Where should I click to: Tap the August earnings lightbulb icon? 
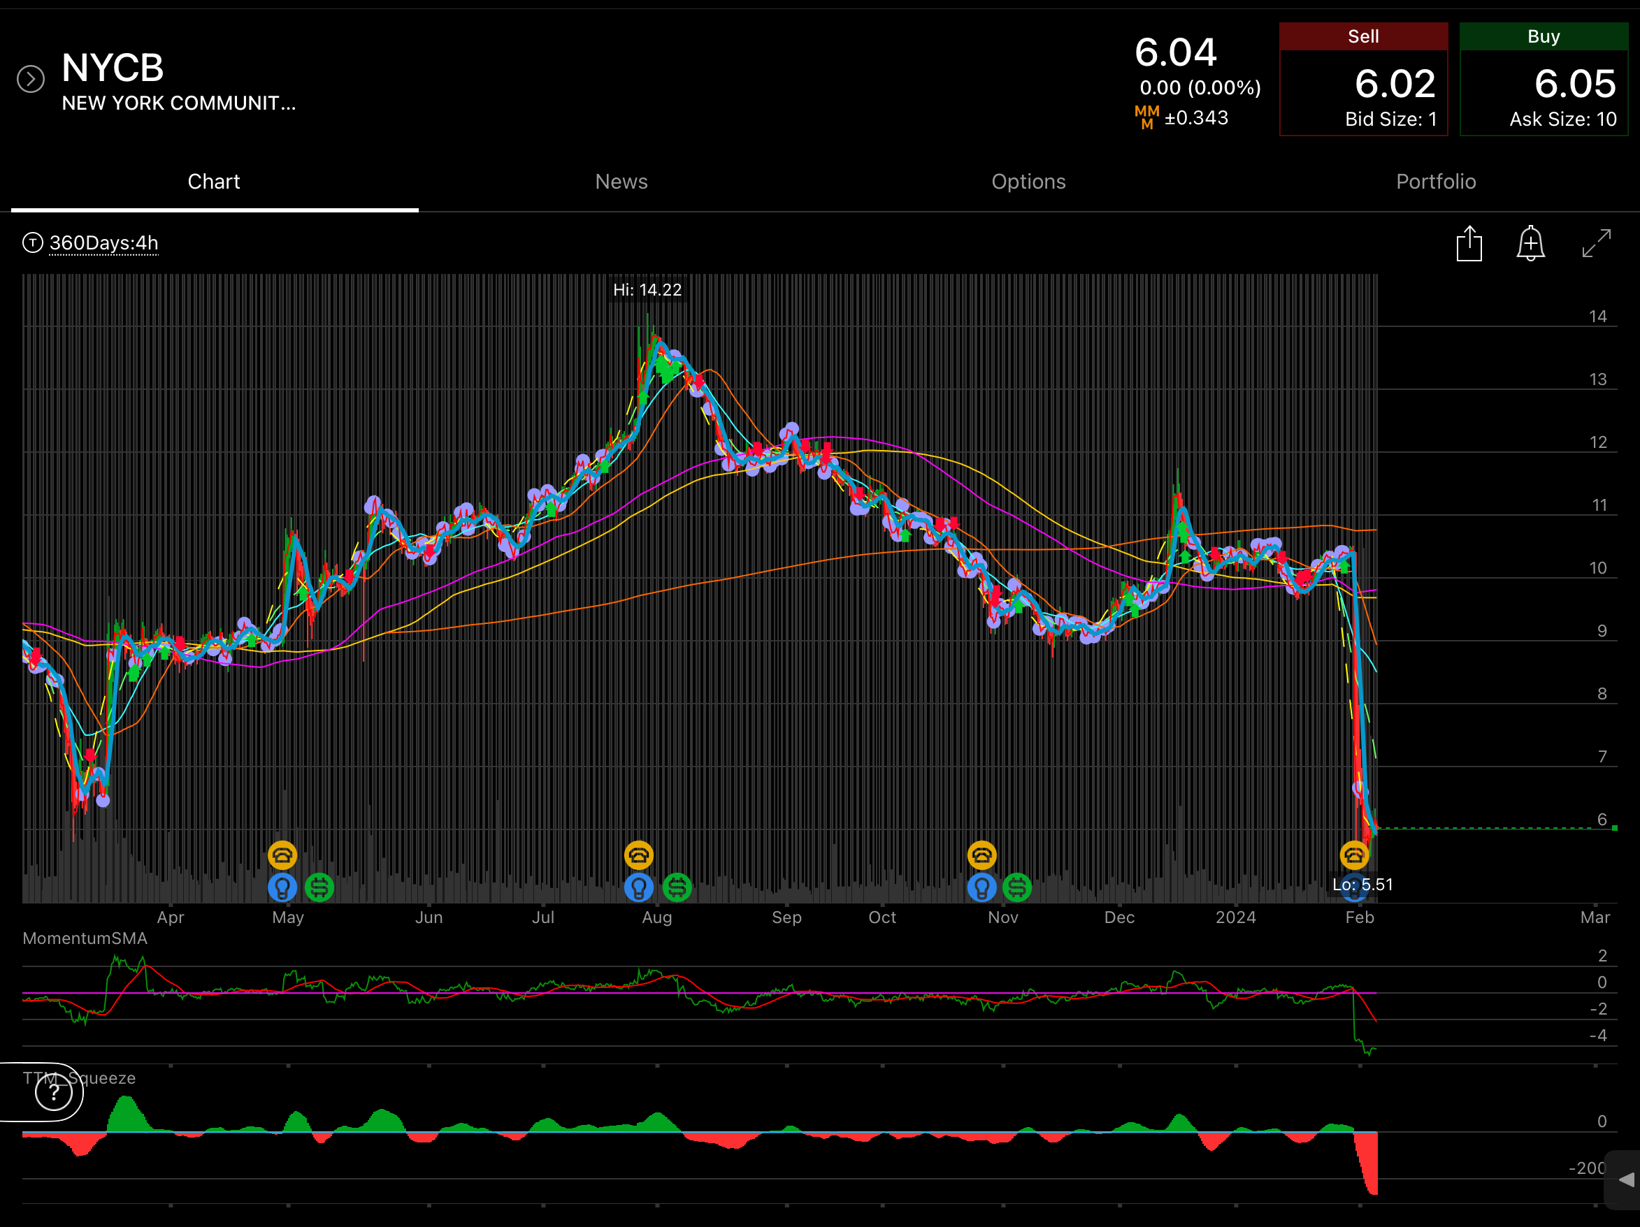click(x=639, y=887)
